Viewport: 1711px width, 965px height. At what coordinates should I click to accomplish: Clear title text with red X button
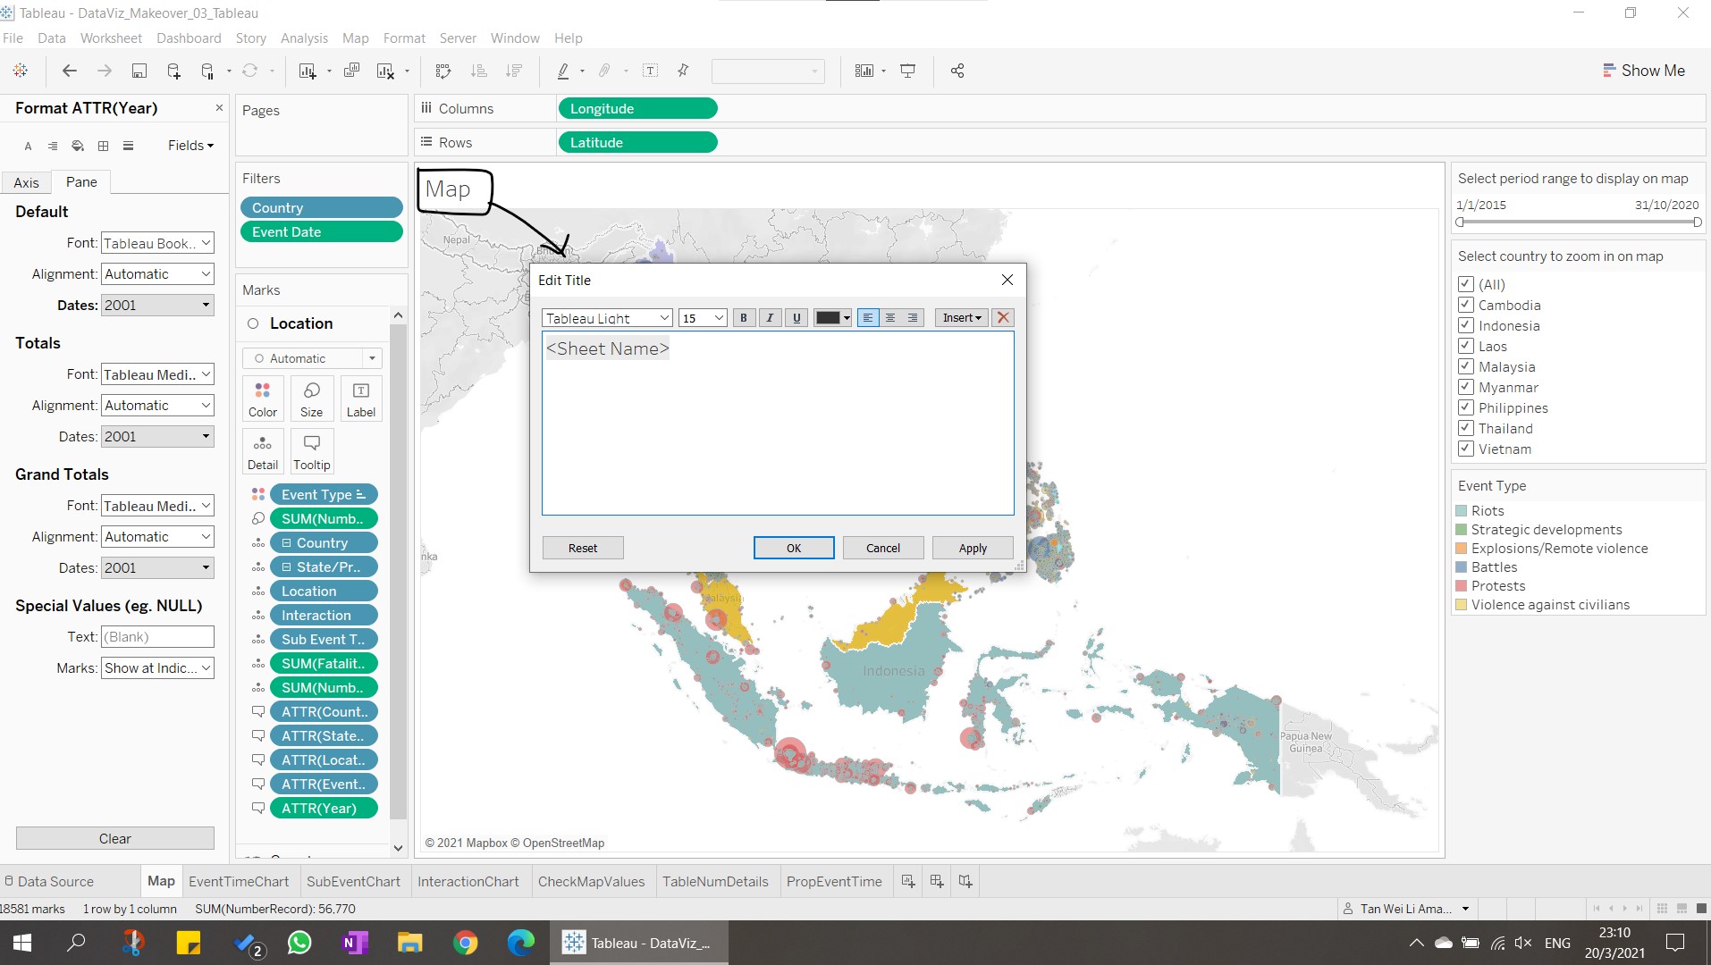[1003, 318]
